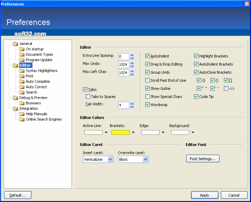
Task: Open Edge color dropdown arrow
Action: pos(163,132)
